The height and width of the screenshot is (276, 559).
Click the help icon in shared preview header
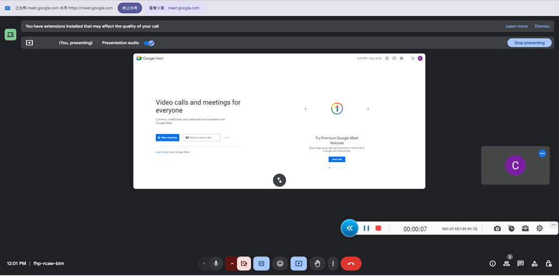[x=387, y=59]
